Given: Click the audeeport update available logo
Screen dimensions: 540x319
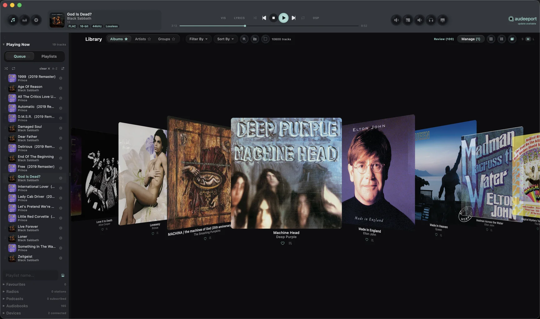Looking at the screenshot, I should tap(522, 20).
